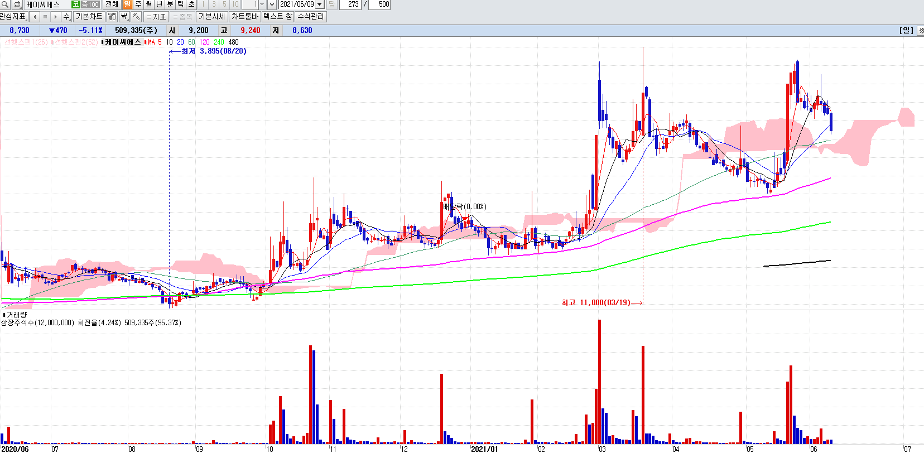
Task: Toggle the 기본시세 panel
Action: click(212, 17)
